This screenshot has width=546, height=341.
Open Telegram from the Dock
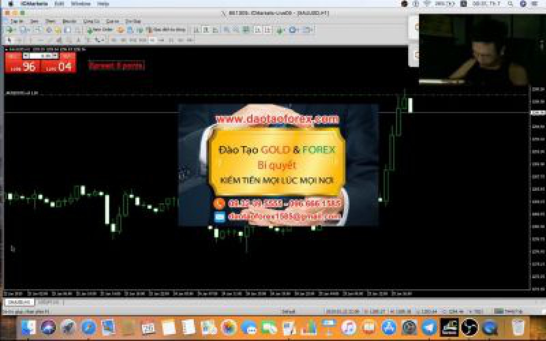point(429,327)
